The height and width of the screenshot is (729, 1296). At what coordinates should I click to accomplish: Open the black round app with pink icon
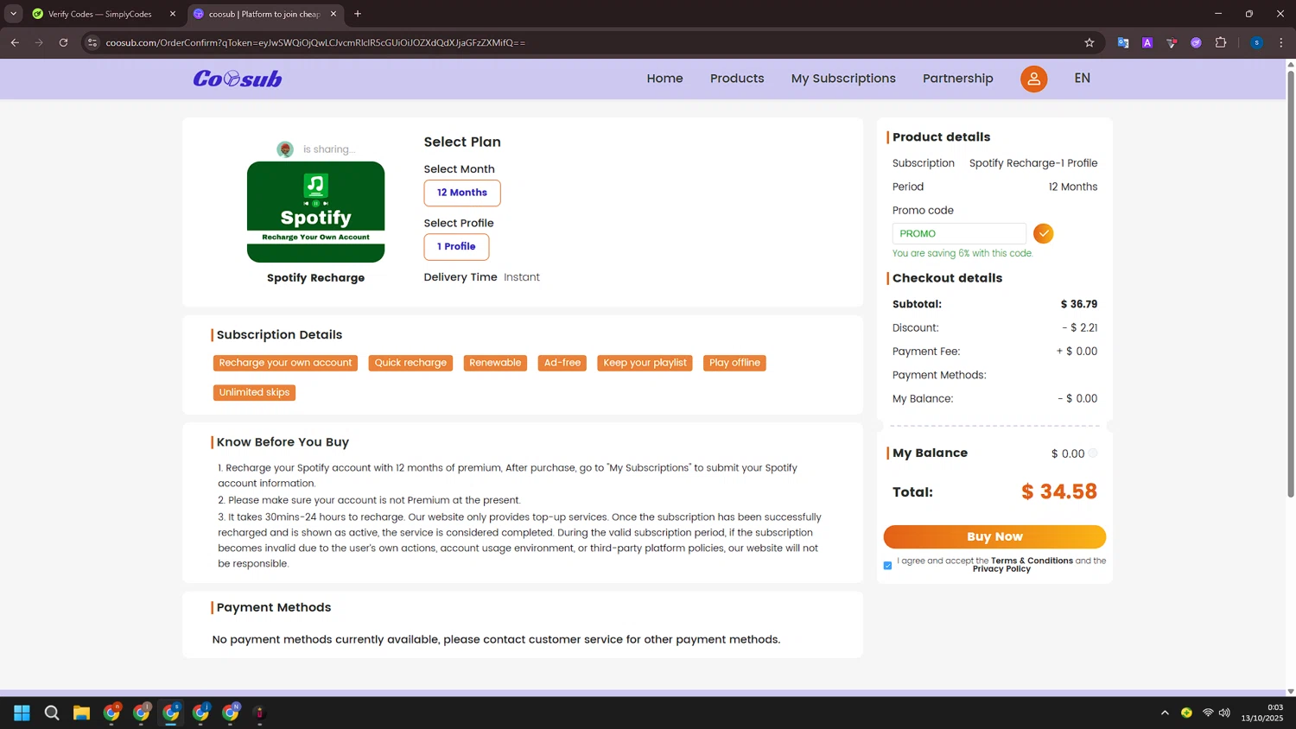(x=259, y=713)
